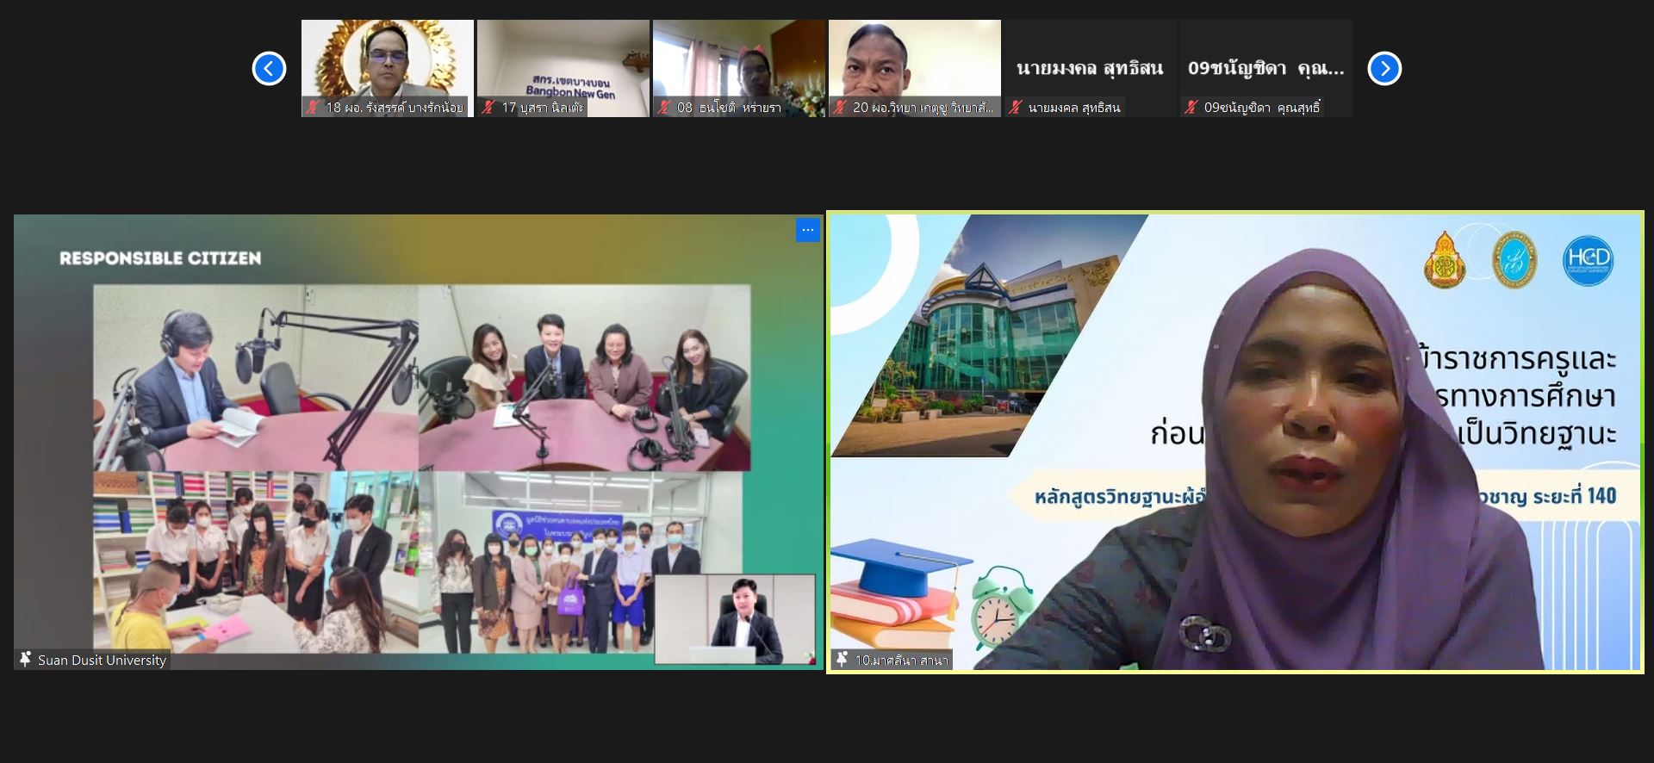Go to next participants page arrow

click(1384, 68)
